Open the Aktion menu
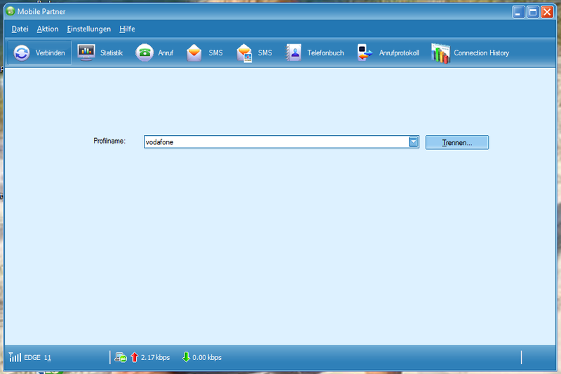Screen dimensions: 561x374 point(48,29)
